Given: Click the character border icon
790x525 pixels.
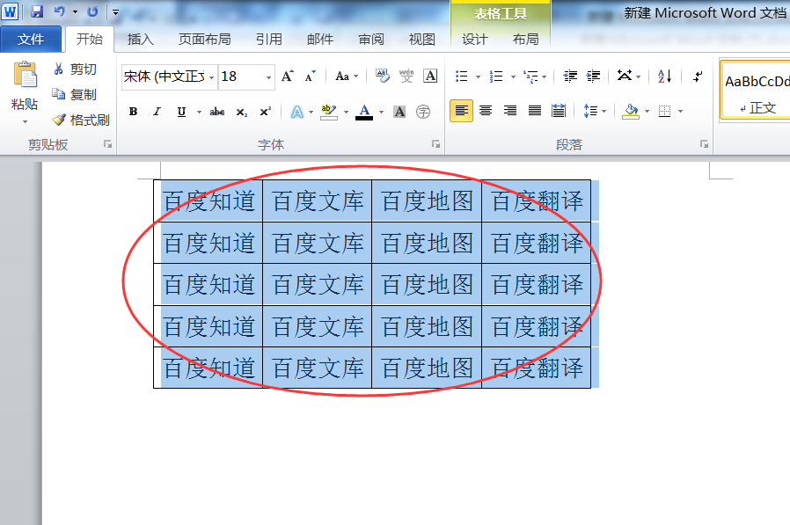Looking at the screenshot, I should [430, 77].
